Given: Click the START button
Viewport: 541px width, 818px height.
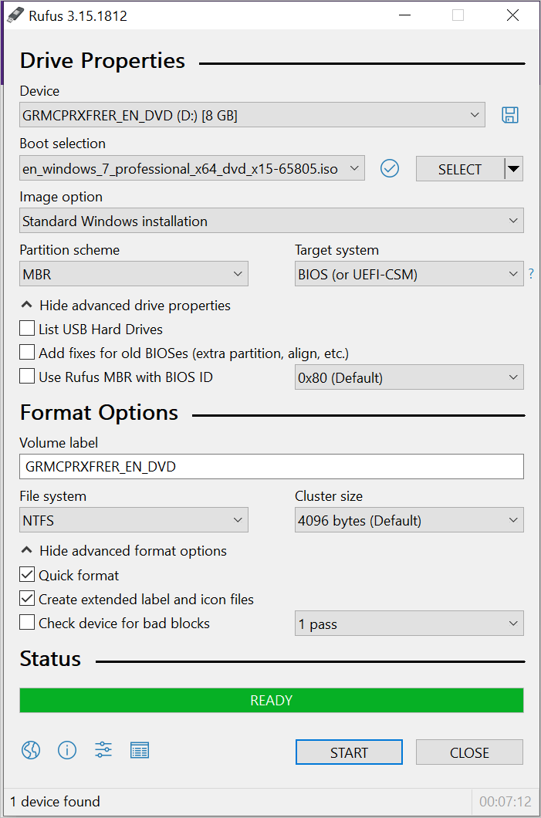Looking at the screenshot, I should [349, 752].
